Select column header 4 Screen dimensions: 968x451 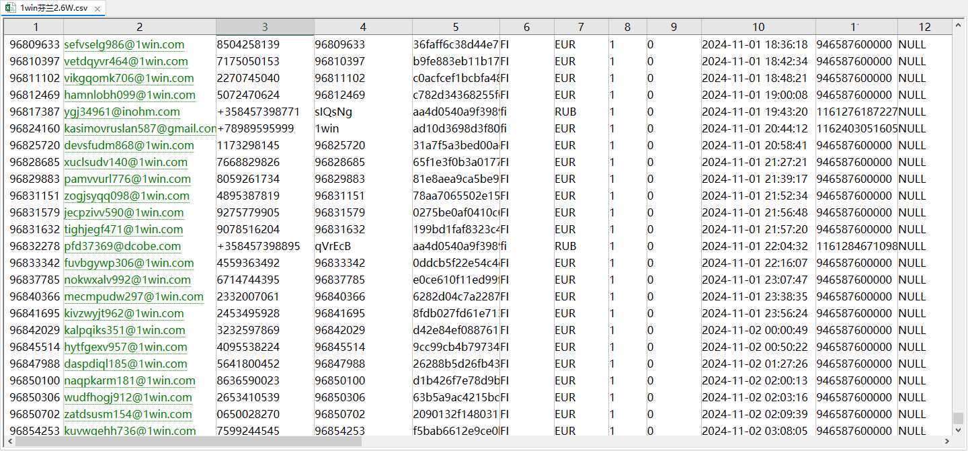(x=363, y=27)
